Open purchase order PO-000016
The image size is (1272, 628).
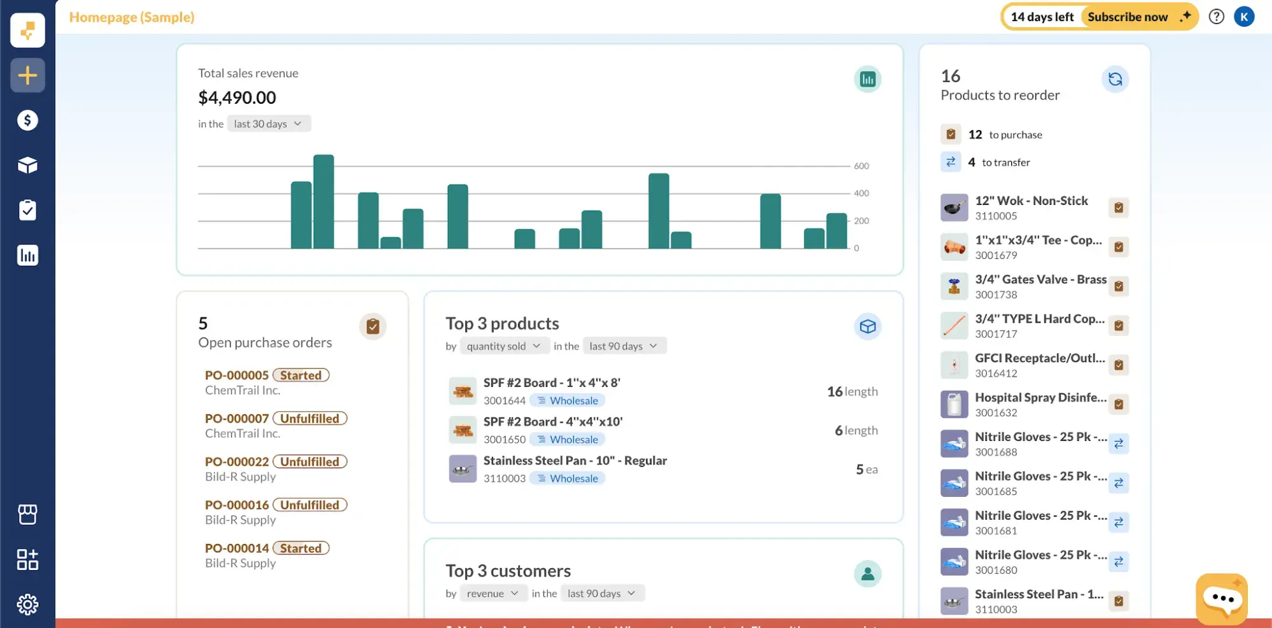(237, 505)
